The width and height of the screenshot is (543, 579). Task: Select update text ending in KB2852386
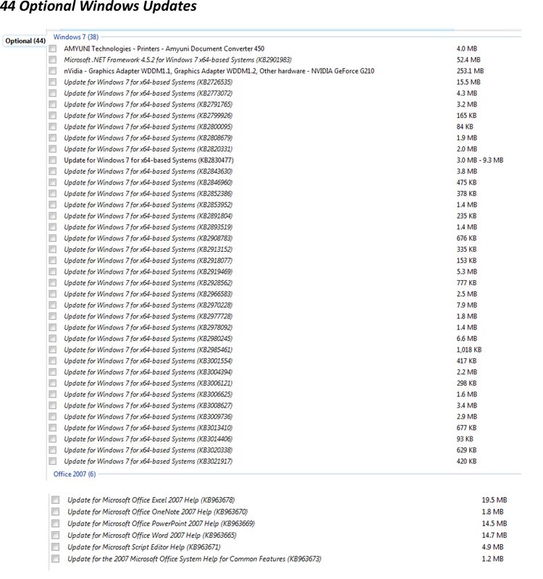148,193
